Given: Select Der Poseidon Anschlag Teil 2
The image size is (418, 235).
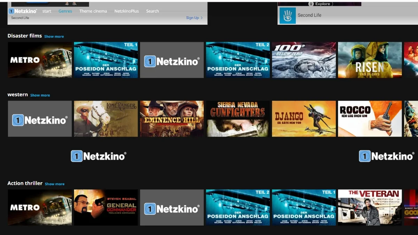Looking at the screenshot, I should 238,60.
